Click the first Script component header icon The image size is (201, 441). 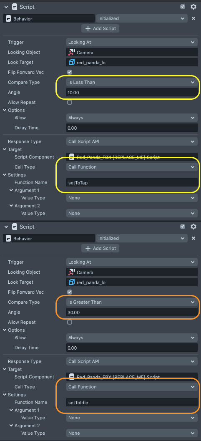[15, 7]
